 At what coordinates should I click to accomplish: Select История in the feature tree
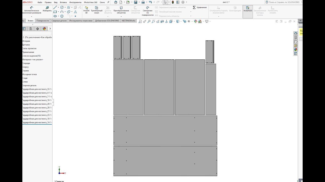point(26,41)
